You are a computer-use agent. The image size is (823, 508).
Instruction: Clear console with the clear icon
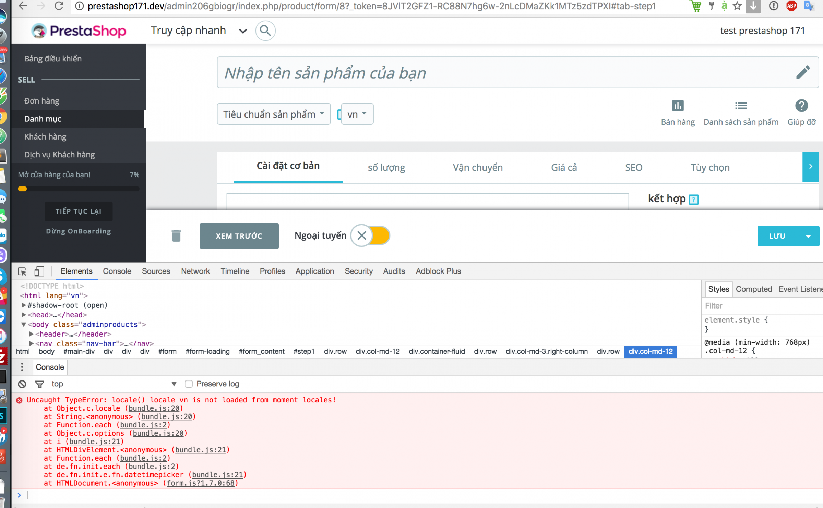click(22, 384)
